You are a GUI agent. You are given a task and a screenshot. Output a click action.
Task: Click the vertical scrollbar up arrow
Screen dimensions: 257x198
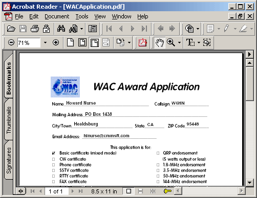point(249,63)
